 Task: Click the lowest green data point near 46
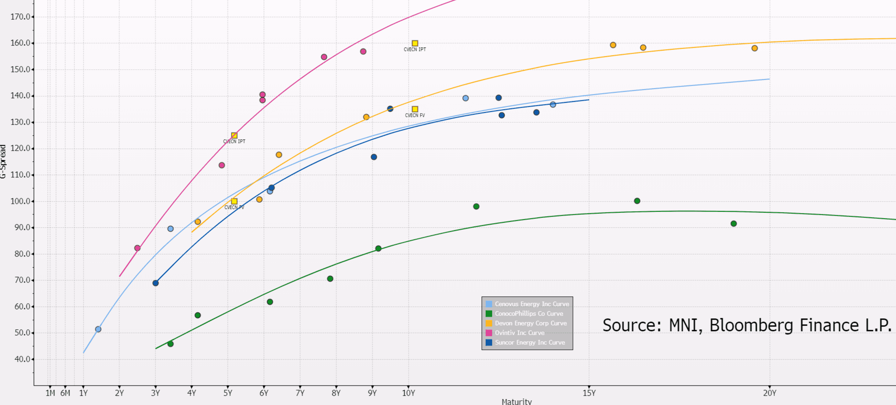(x=170, y=344)
